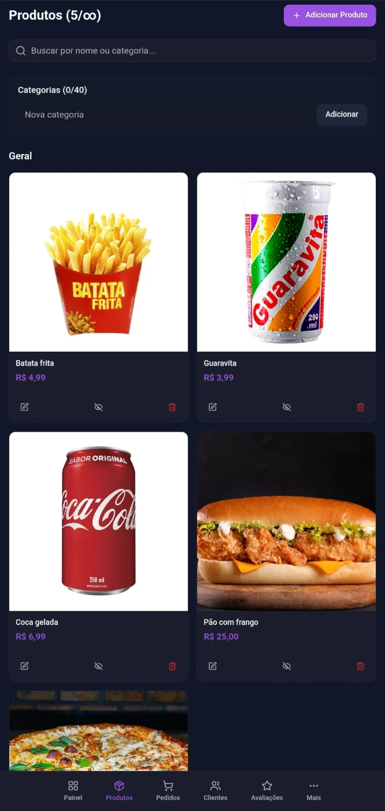Screen dimensions: 385x811
Task: Click Adicionar category button
Action: 342,115
